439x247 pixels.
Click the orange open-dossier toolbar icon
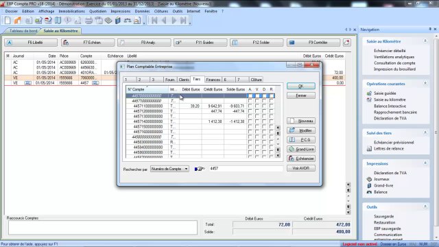(18, 21)
